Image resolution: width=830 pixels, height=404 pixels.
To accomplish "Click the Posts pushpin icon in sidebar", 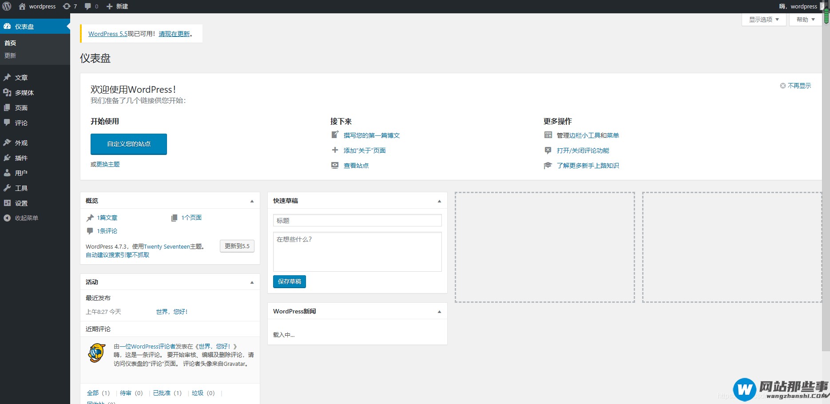I will click(7, 77).
